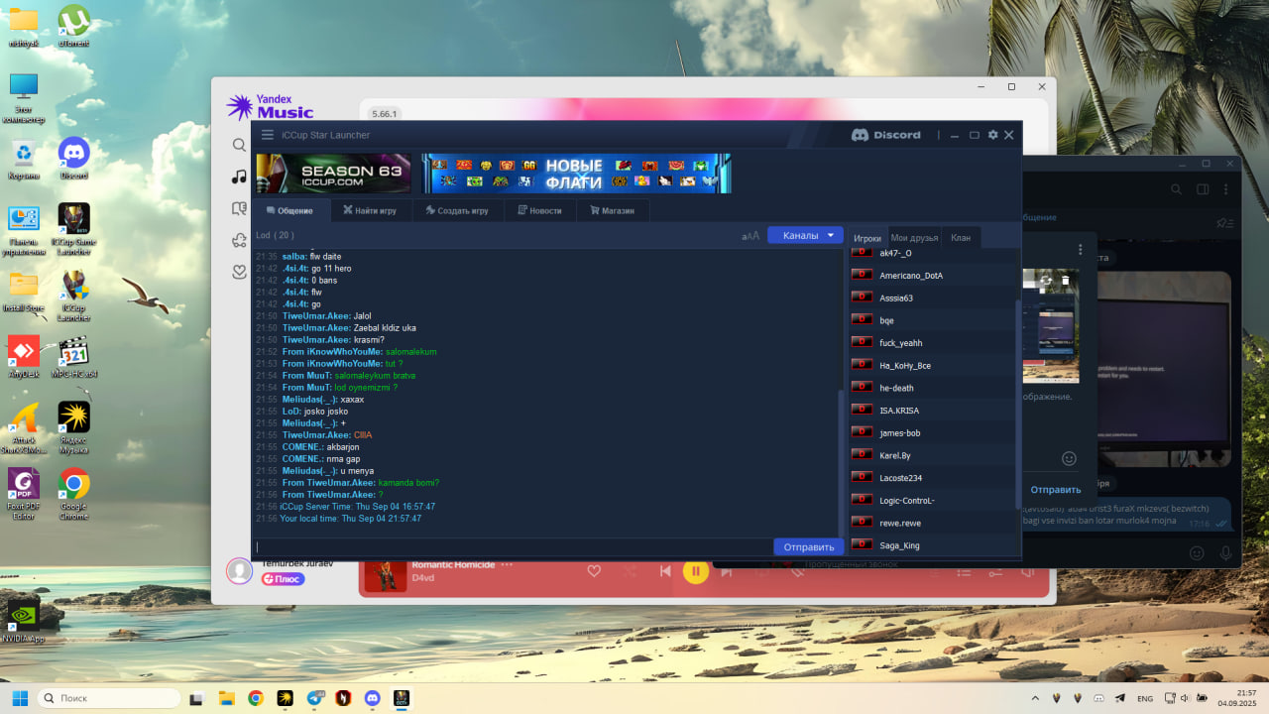This screenshot has height=714, width=1269.
Task: Open the Магазин tab
Action: pyautogui.click(x=612, y=210)
